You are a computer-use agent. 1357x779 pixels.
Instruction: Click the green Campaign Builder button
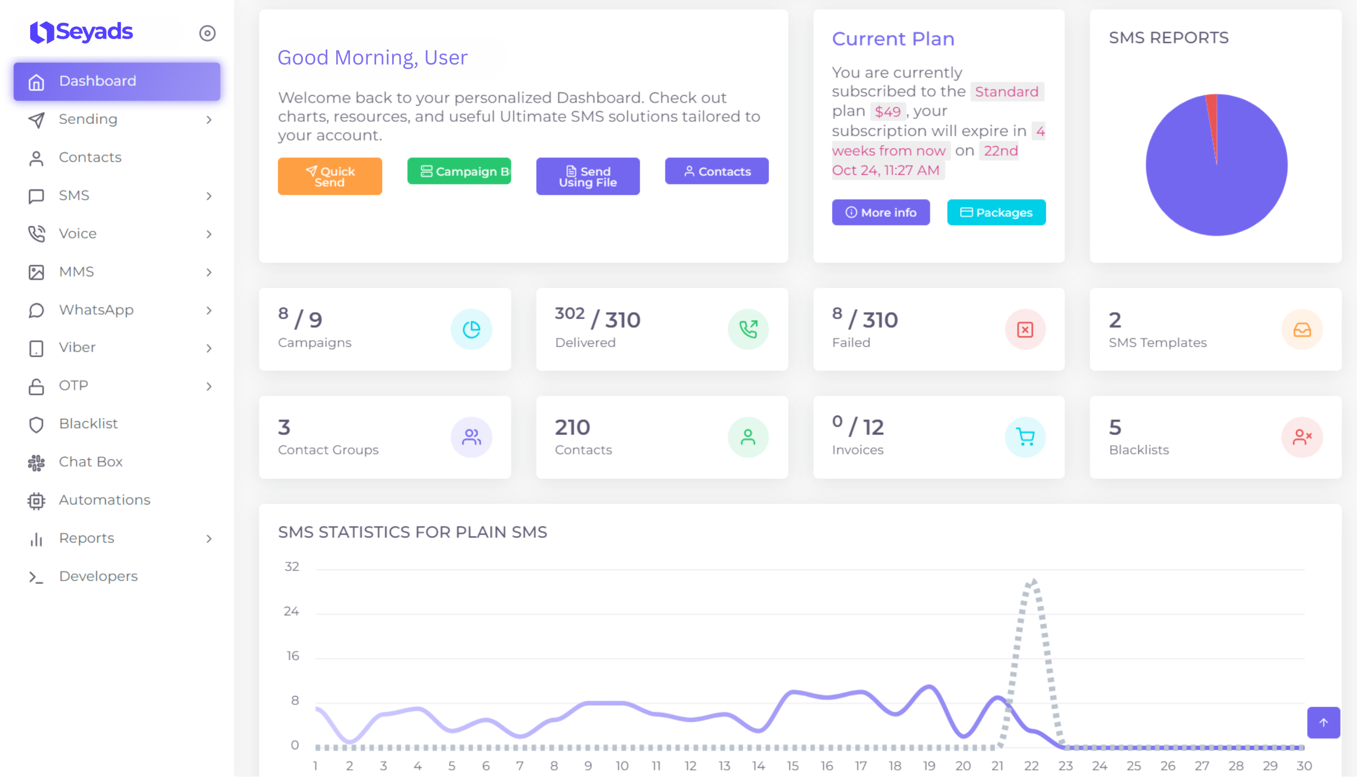pyautogui.click(x=459, y=171)
